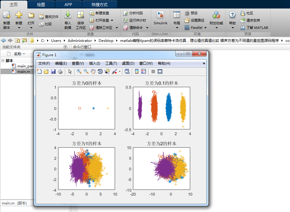Select the Pan hand tool
Viewport: 290px width, 212px height.
93,71
